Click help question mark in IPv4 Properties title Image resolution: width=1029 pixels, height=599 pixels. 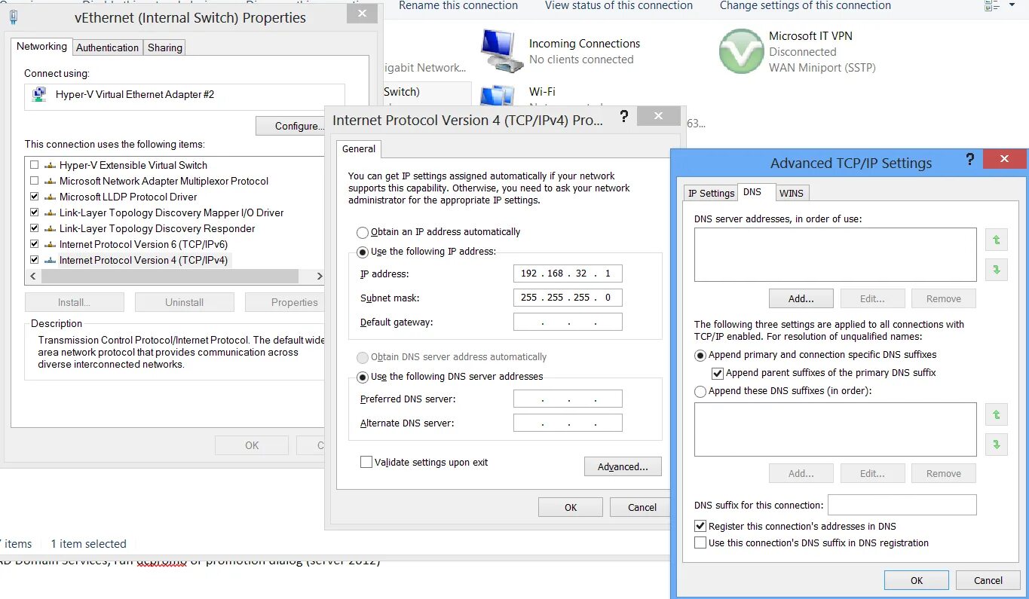pyautogui.click(x=623, y=116)
